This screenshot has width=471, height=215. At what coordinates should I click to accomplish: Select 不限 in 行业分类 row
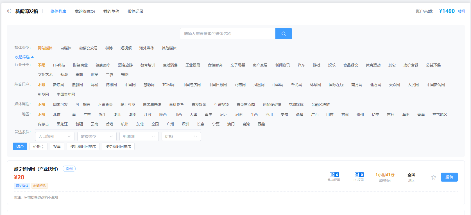(42, 65)
